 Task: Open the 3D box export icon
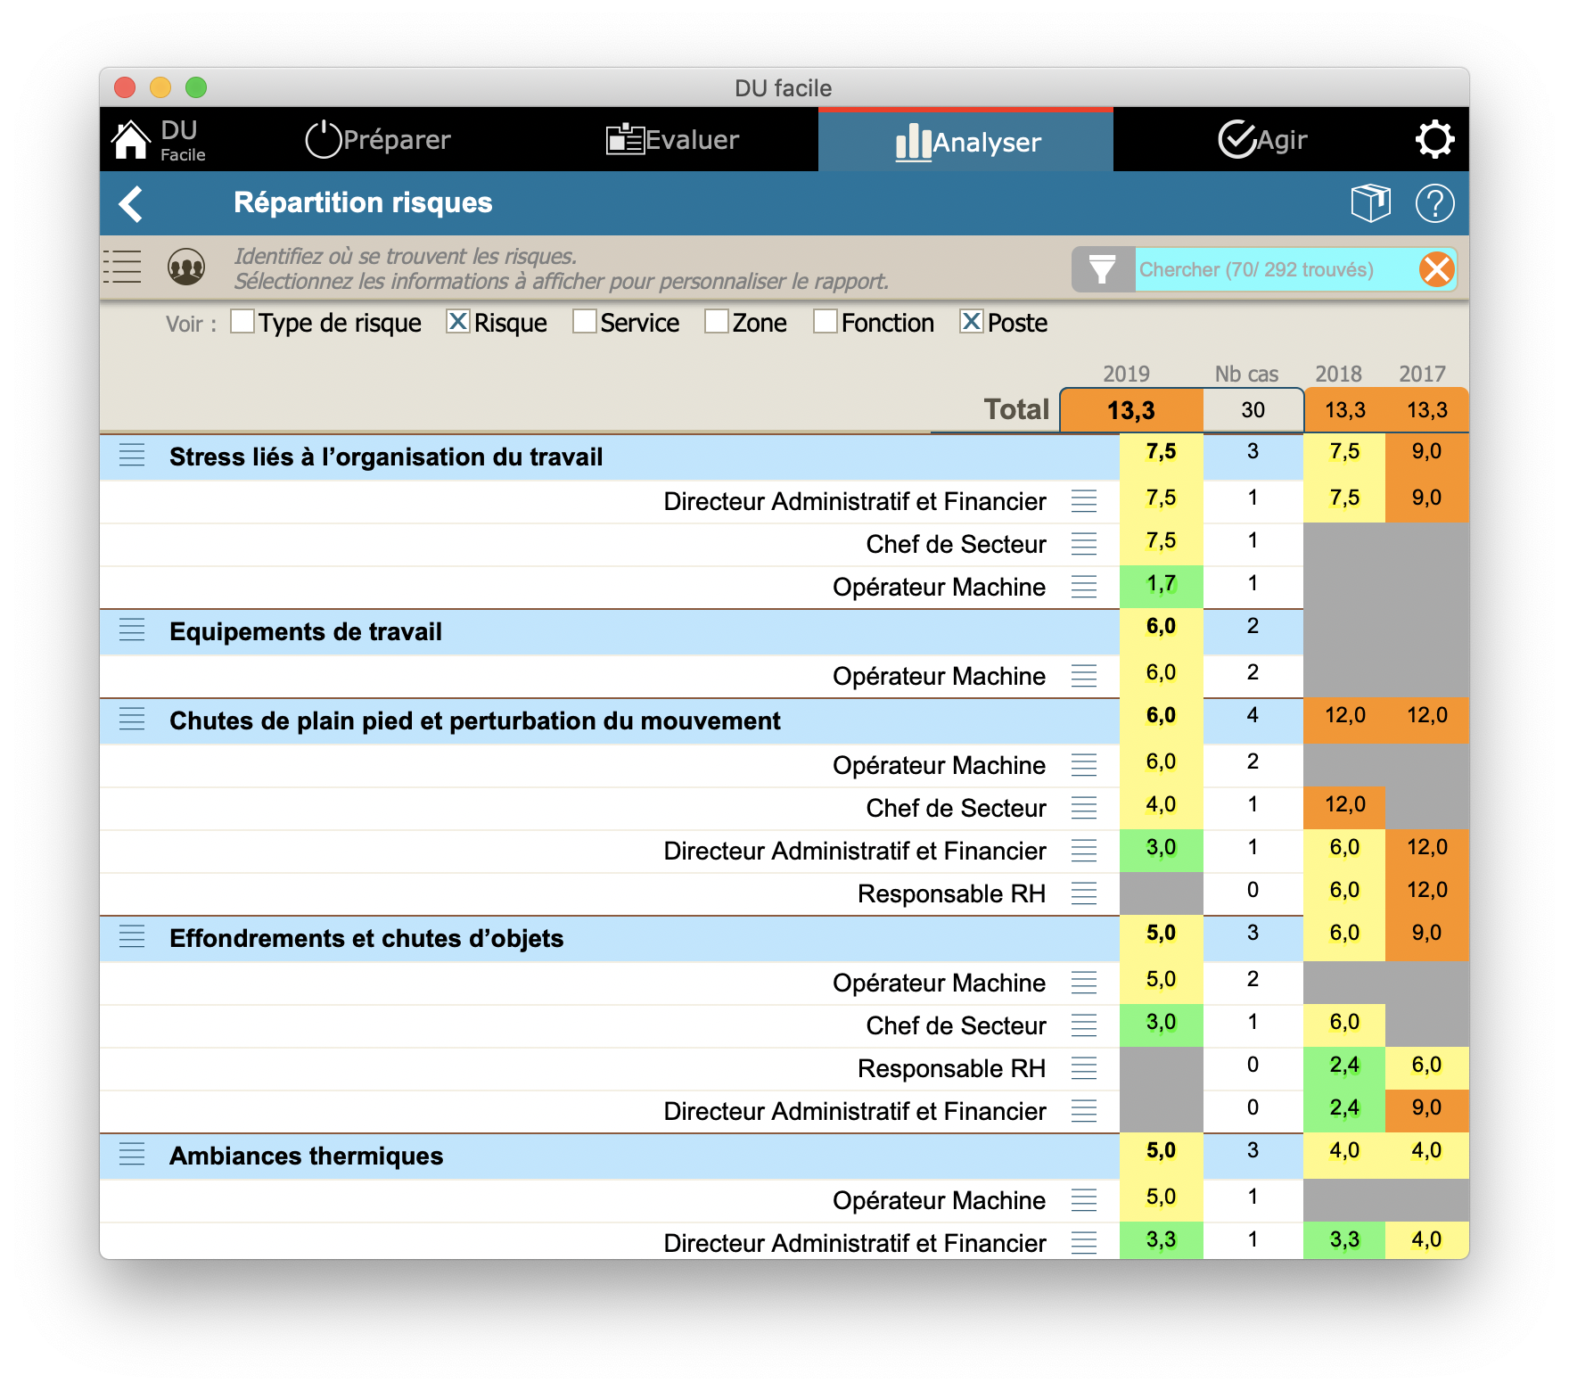(x=1370, y=203)
